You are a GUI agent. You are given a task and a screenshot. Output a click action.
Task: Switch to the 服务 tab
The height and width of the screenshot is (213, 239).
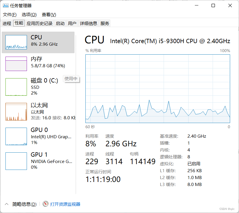[105, 23]
